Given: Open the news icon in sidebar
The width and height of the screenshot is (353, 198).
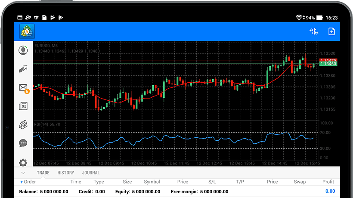Looking at the screenshot, I should point(23,106).
